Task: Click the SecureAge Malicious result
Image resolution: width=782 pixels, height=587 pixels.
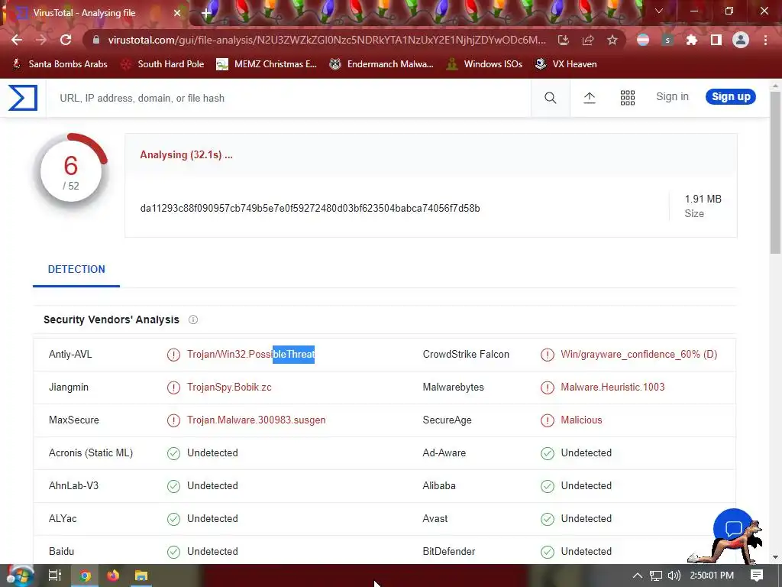Action: pyautogui.click(x=581, y=420)
